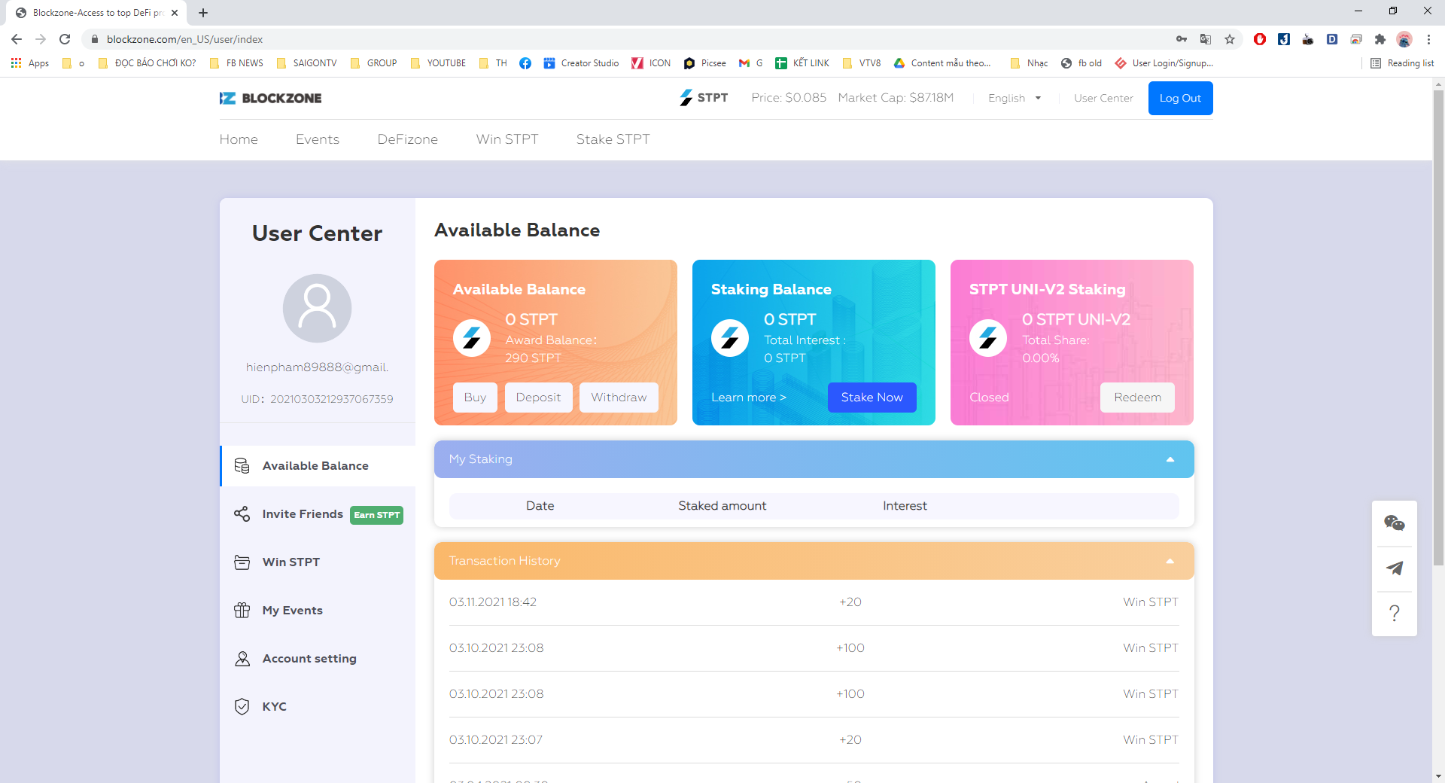The height and width of the screenshot is (783, 1445).
Task: Open Stake STPT in the top navigation
Action: (613, 139)
